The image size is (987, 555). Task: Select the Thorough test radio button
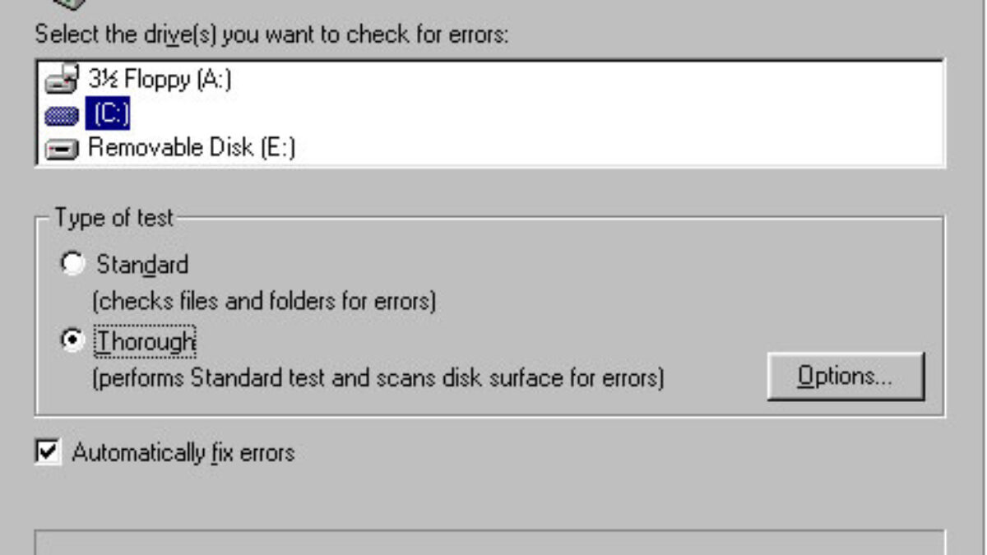click(73, 340)
